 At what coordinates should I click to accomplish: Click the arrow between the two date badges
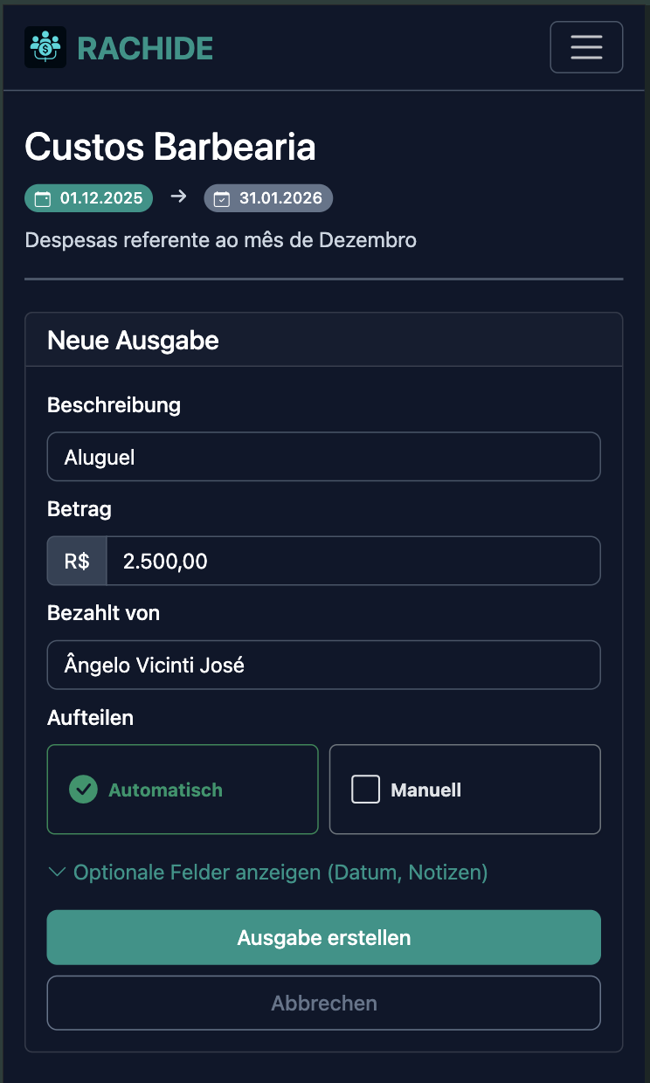coord(178,197)
